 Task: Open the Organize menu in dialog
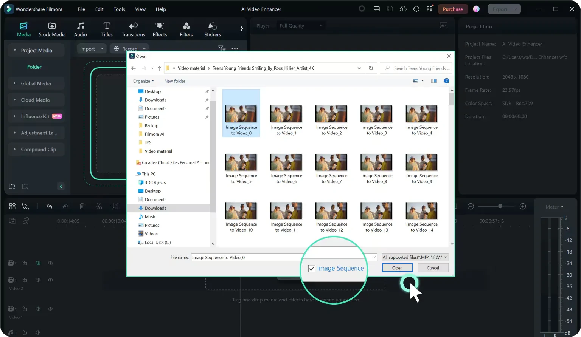coord(143,81)
